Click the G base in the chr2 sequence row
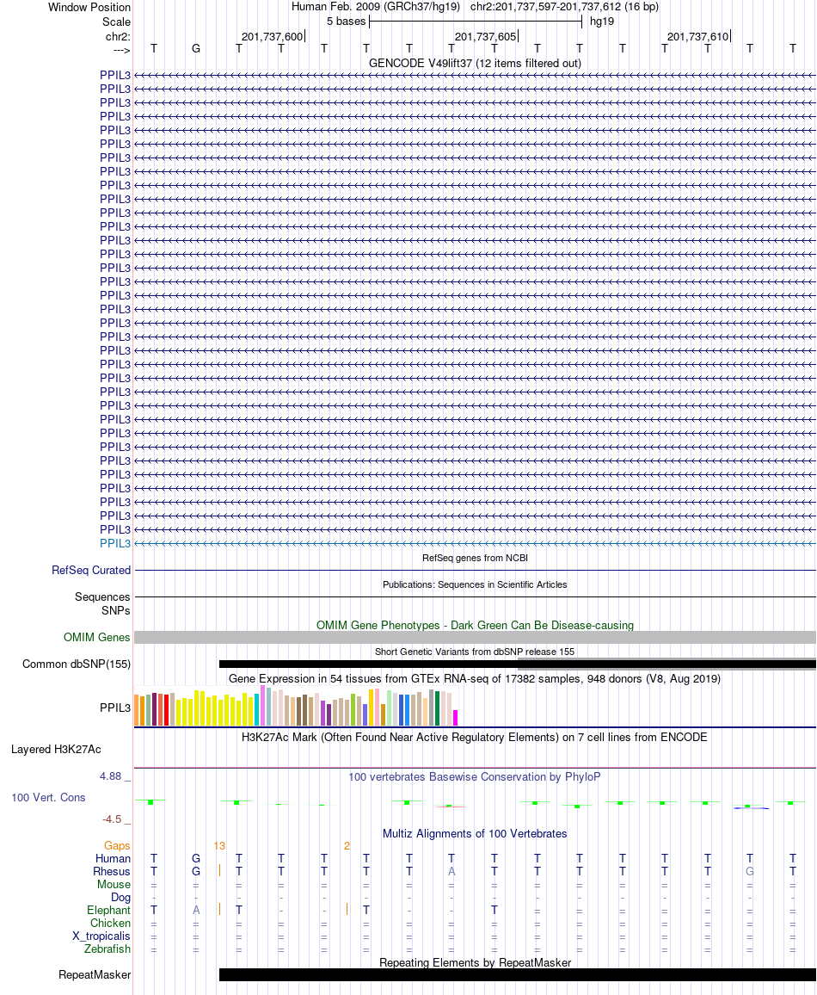This screenshot has height=995, width=817. click(x=196, y=48)
